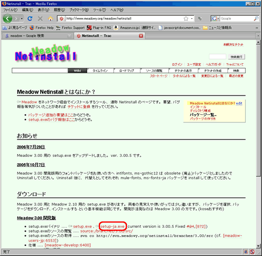Go back with the green Back arrow
The width and height of the screenshot is (262, 256).
pos(8,19)
